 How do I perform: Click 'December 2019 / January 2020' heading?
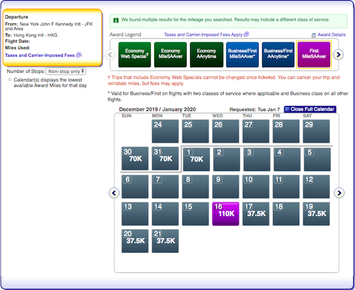tap(157, 110)
